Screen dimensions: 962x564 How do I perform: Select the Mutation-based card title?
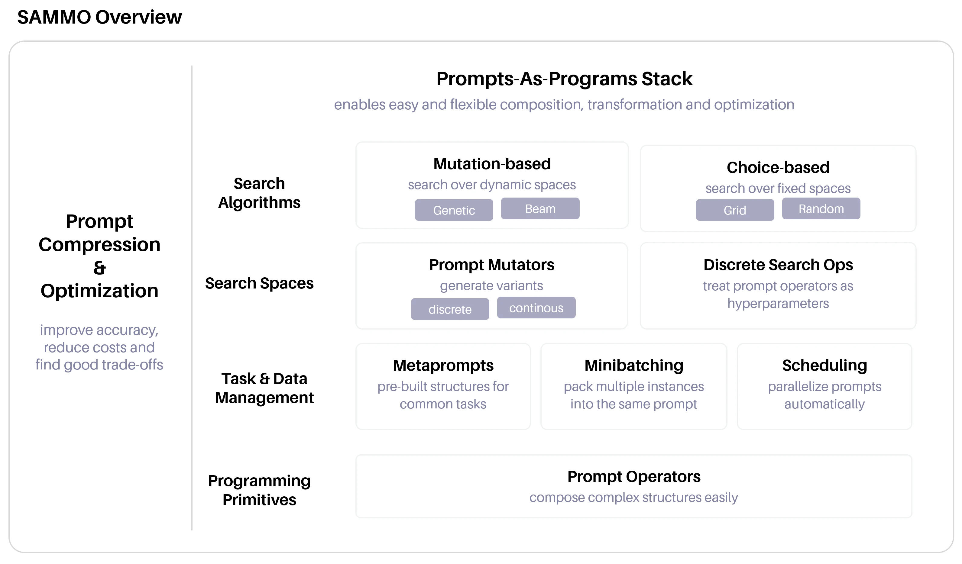click(x=492, y=164)
